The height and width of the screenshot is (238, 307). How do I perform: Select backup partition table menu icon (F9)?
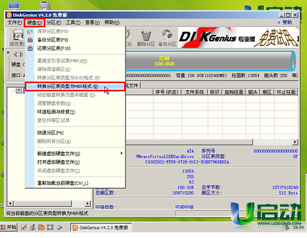(30, 40)
